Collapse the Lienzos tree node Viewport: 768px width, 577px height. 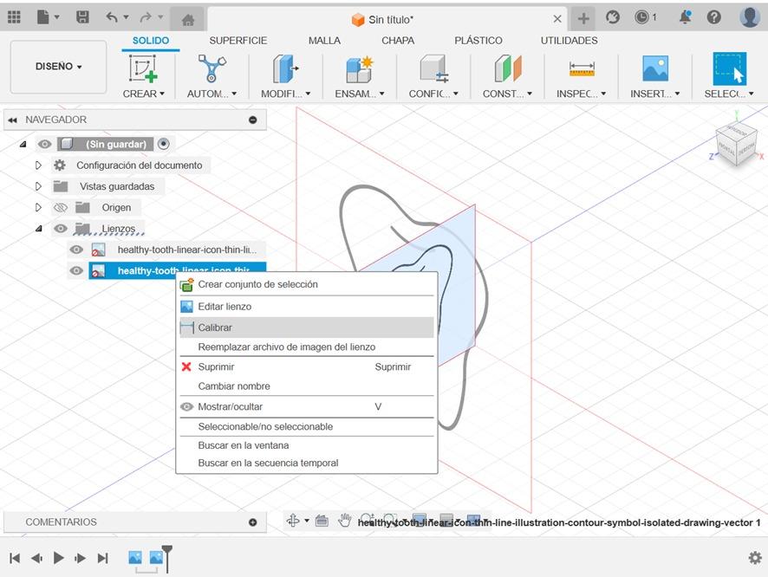[x=39, y=229]
